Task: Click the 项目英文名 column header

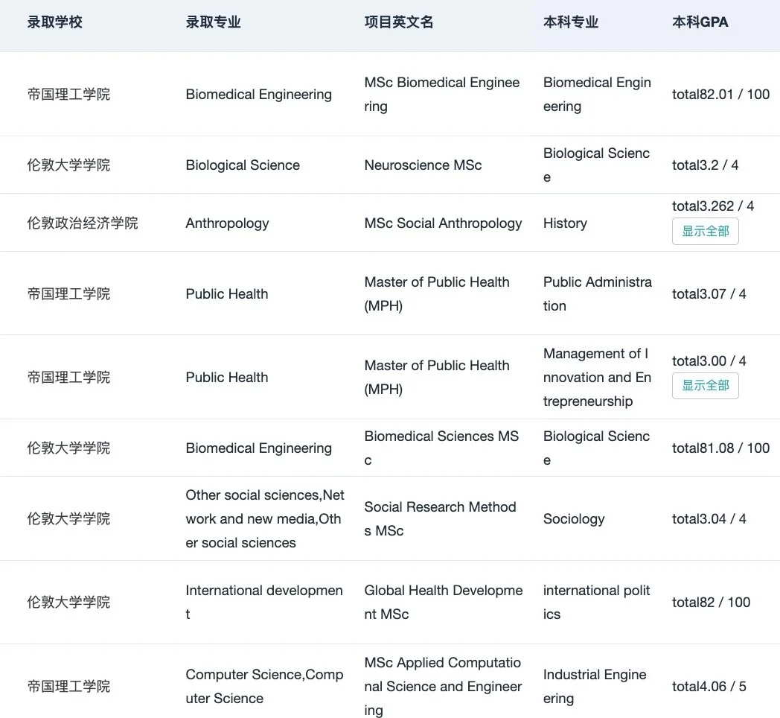Action: point(398,22)
